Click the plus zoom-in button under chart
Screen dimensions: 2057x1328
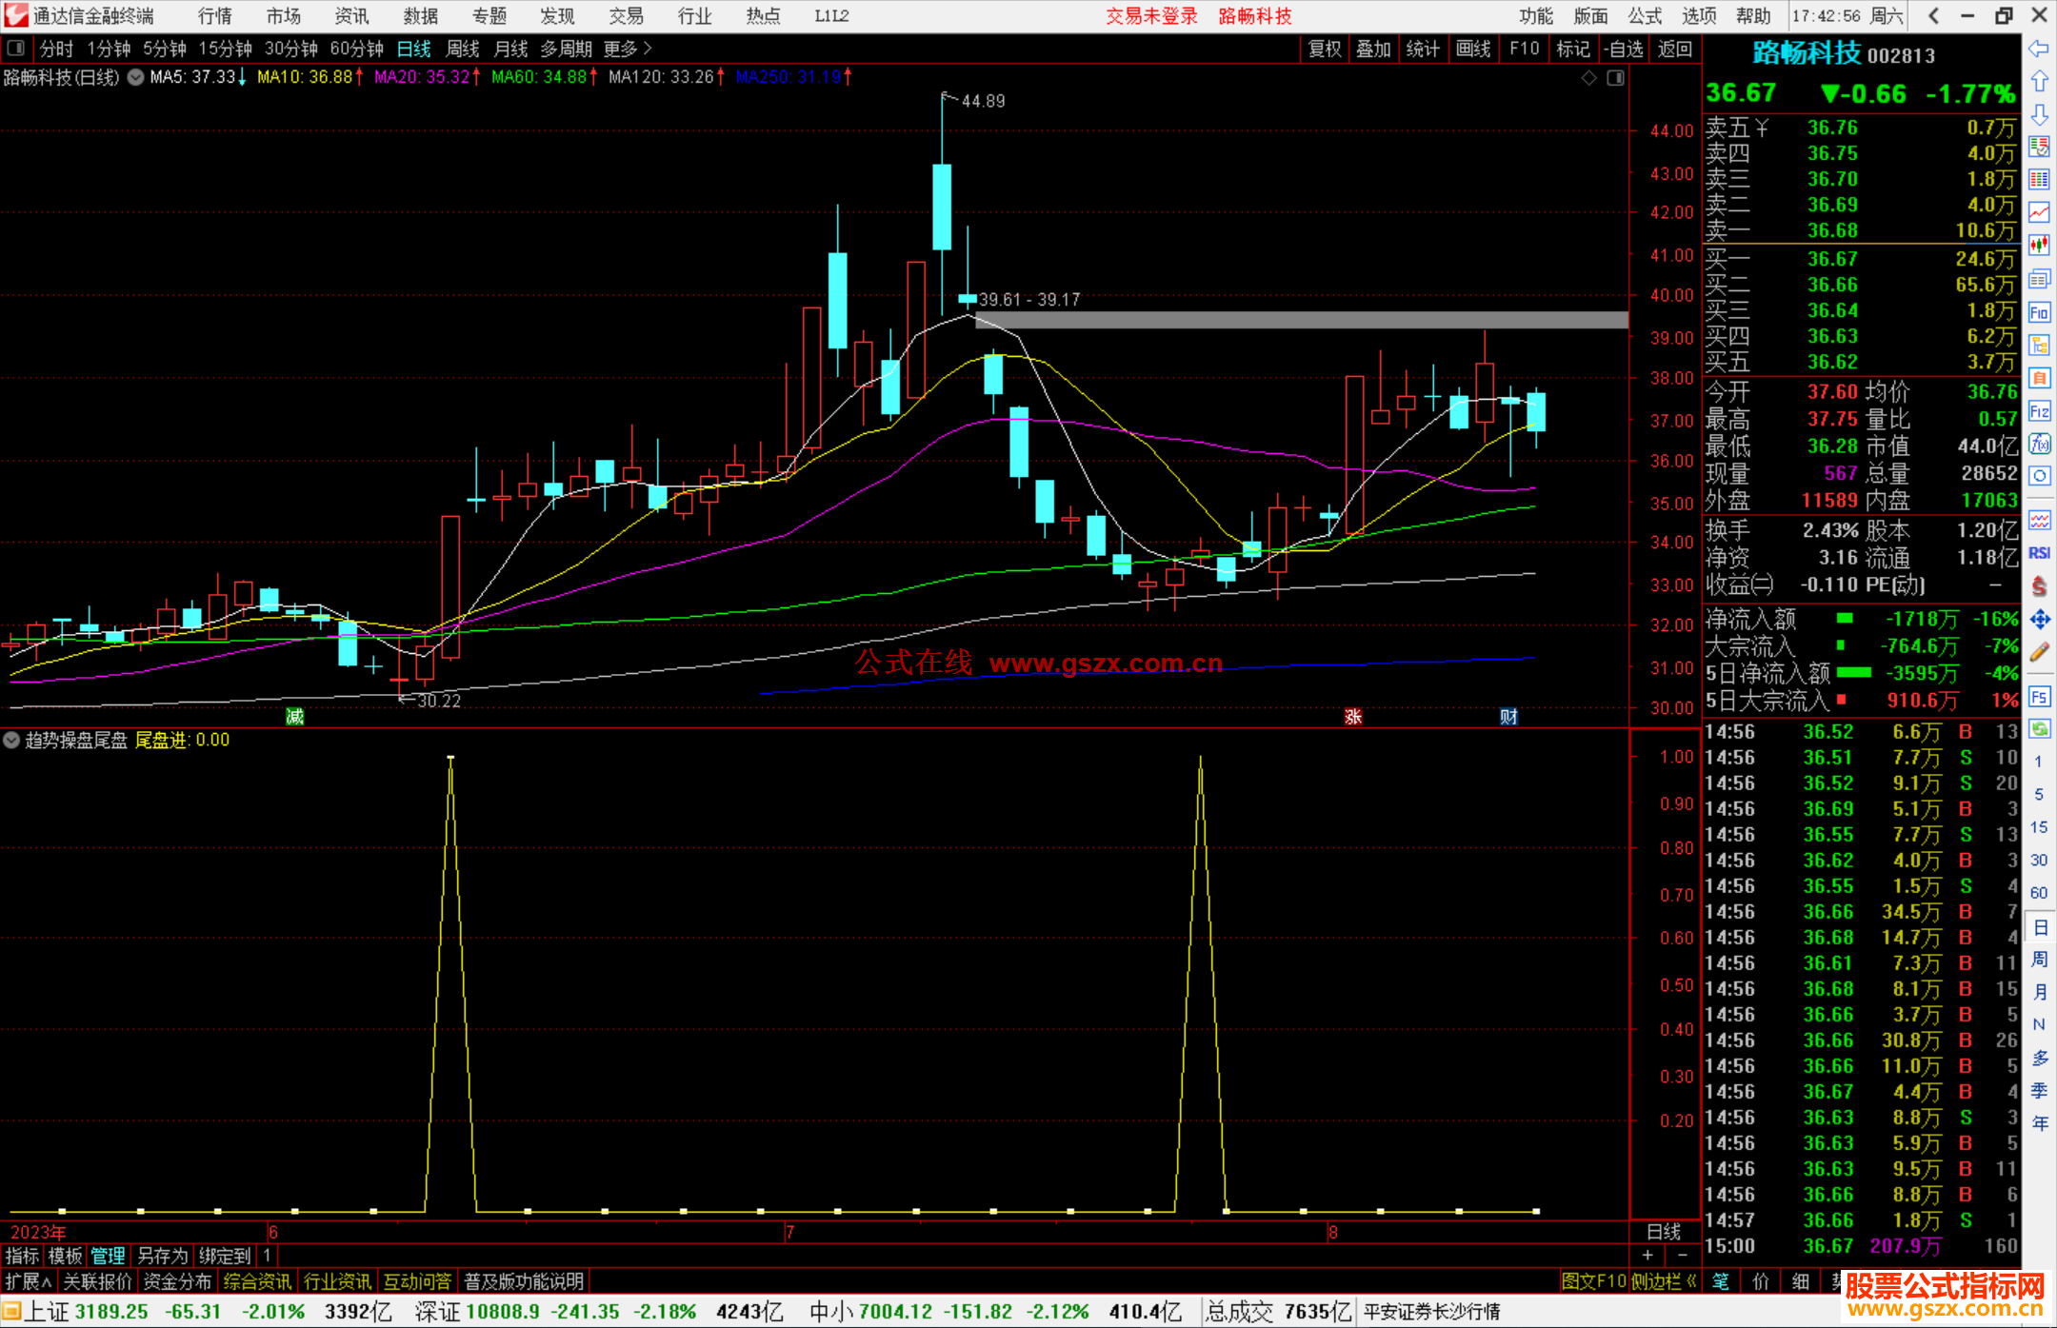(x=1648, y=1256)
